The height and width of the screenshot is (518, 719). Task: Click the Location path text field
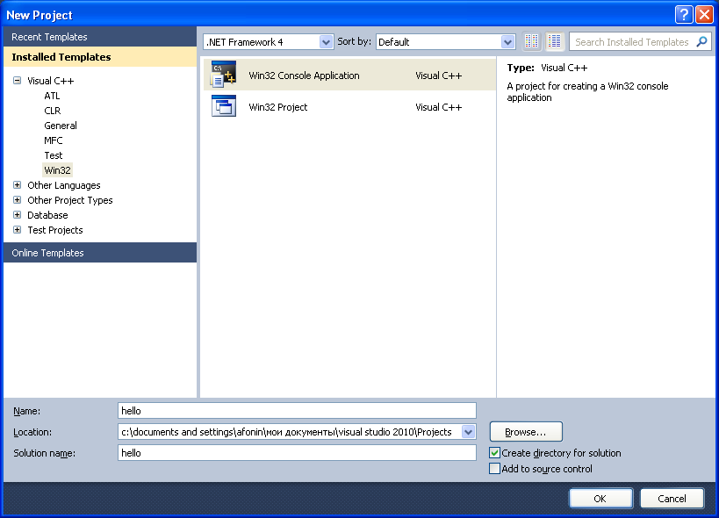tap(290, 432)
